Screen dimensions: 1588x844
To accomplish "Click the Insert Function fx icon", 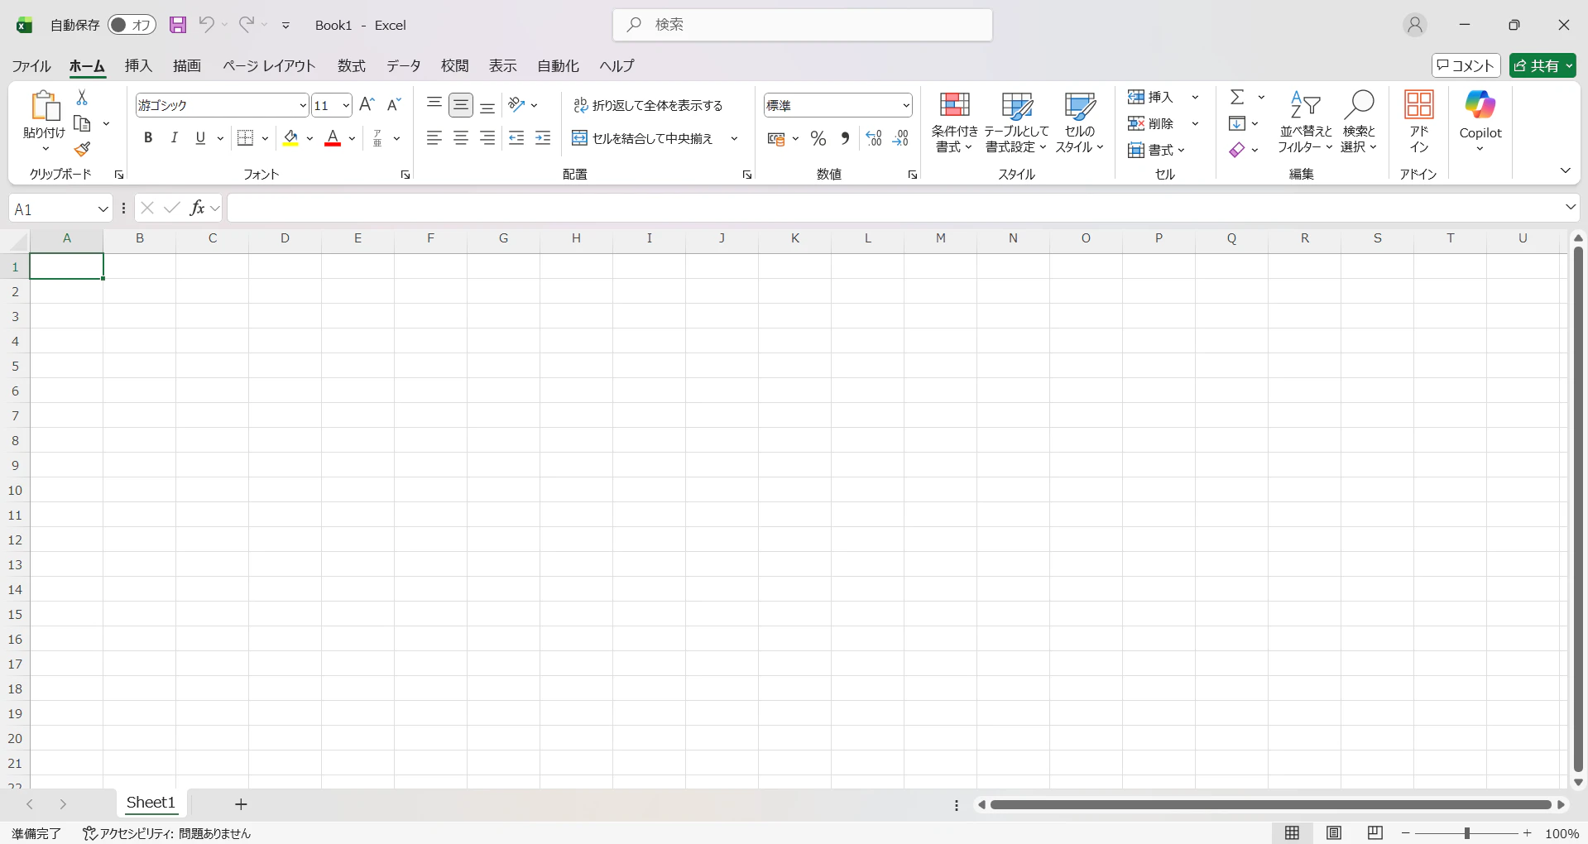I will (x=197, y=208).
